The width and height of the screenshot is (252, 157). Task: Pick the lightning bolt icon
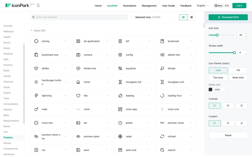[36, 96]
